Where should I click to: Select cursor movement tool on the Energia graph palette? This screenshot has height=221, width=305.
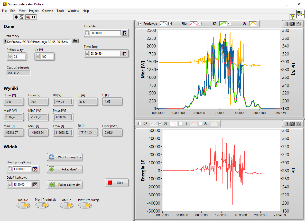pyautogui.click(x=287, y=124)
